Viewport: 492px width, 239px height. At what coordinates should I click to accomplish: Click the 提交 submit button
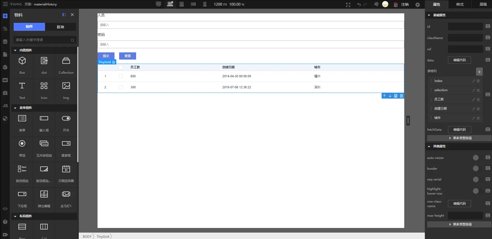(106, 56)
